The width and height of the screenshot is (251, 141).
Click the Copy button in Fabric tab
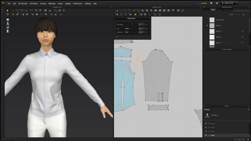238,15
